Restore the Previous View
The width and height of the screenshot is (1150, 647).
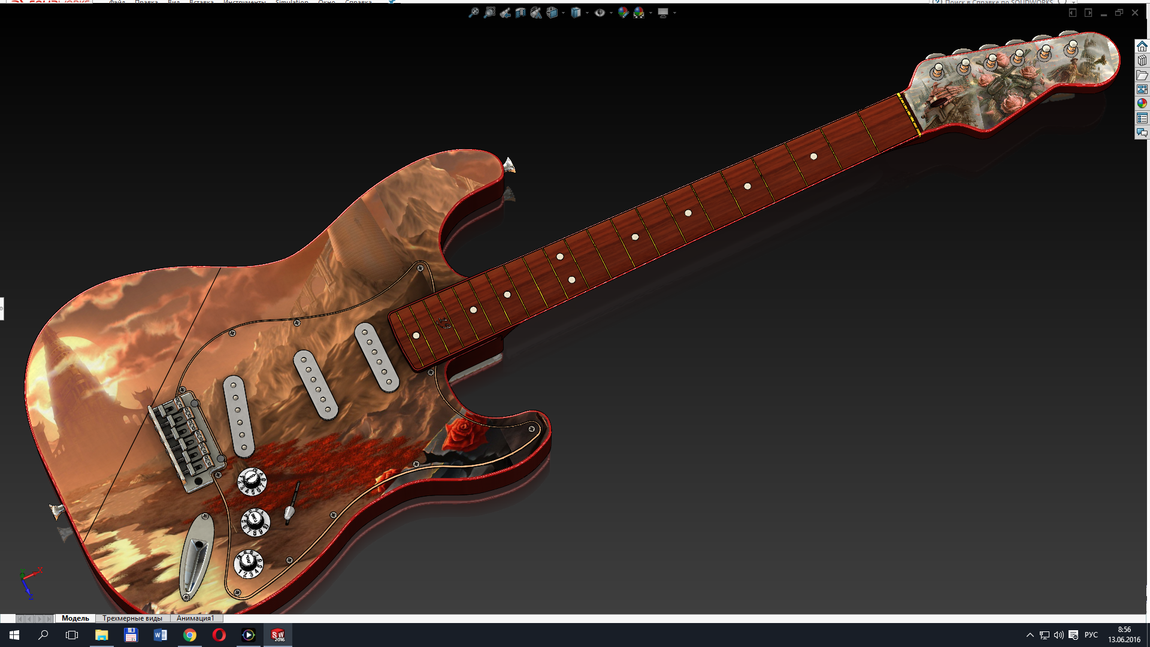pyautogui.click(x=505, y=13)
